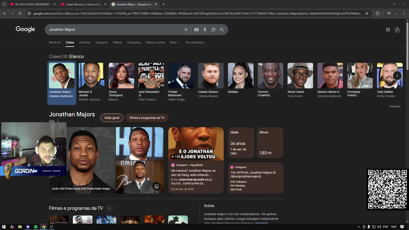Open OBS Studio from the taskbar
The image size is (409, 230).
[51, 226]
